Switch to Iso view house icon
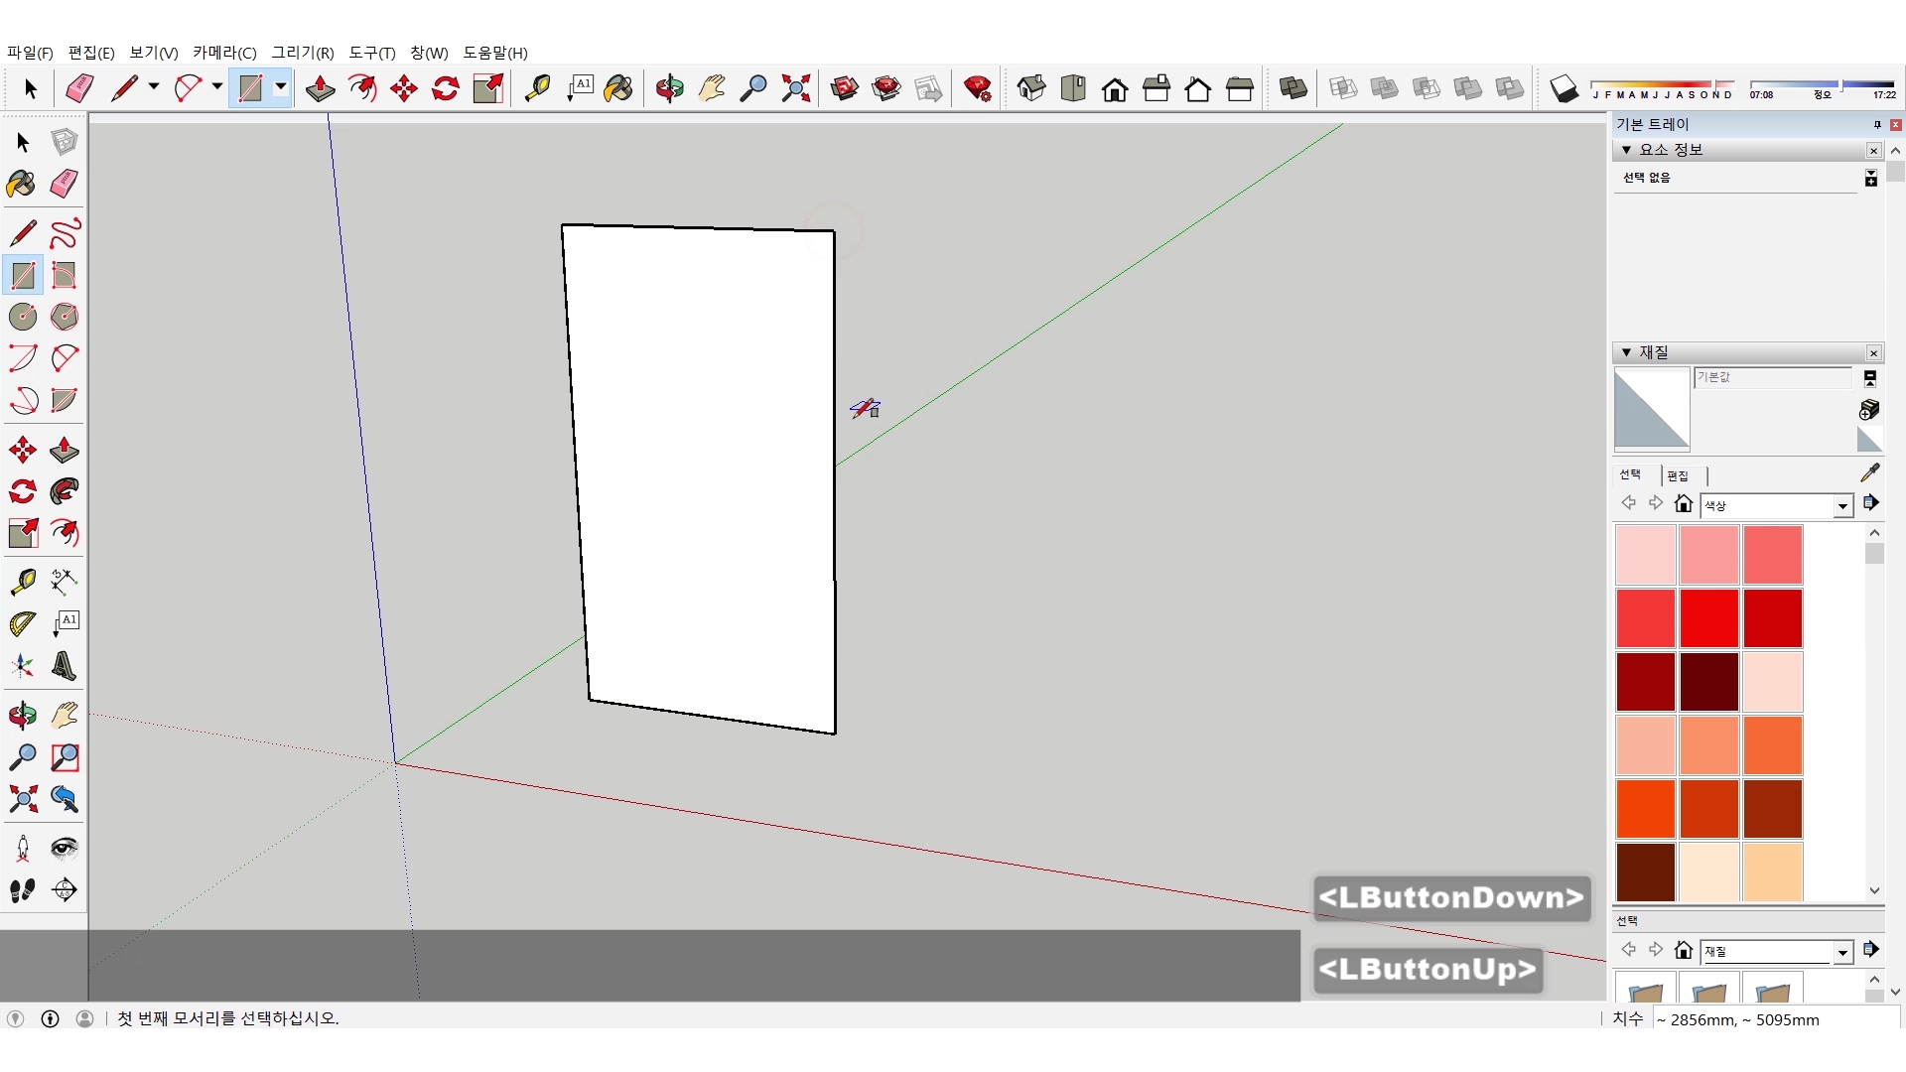The width and height of the screenshot is (1906, 1072). point(1031,89)
